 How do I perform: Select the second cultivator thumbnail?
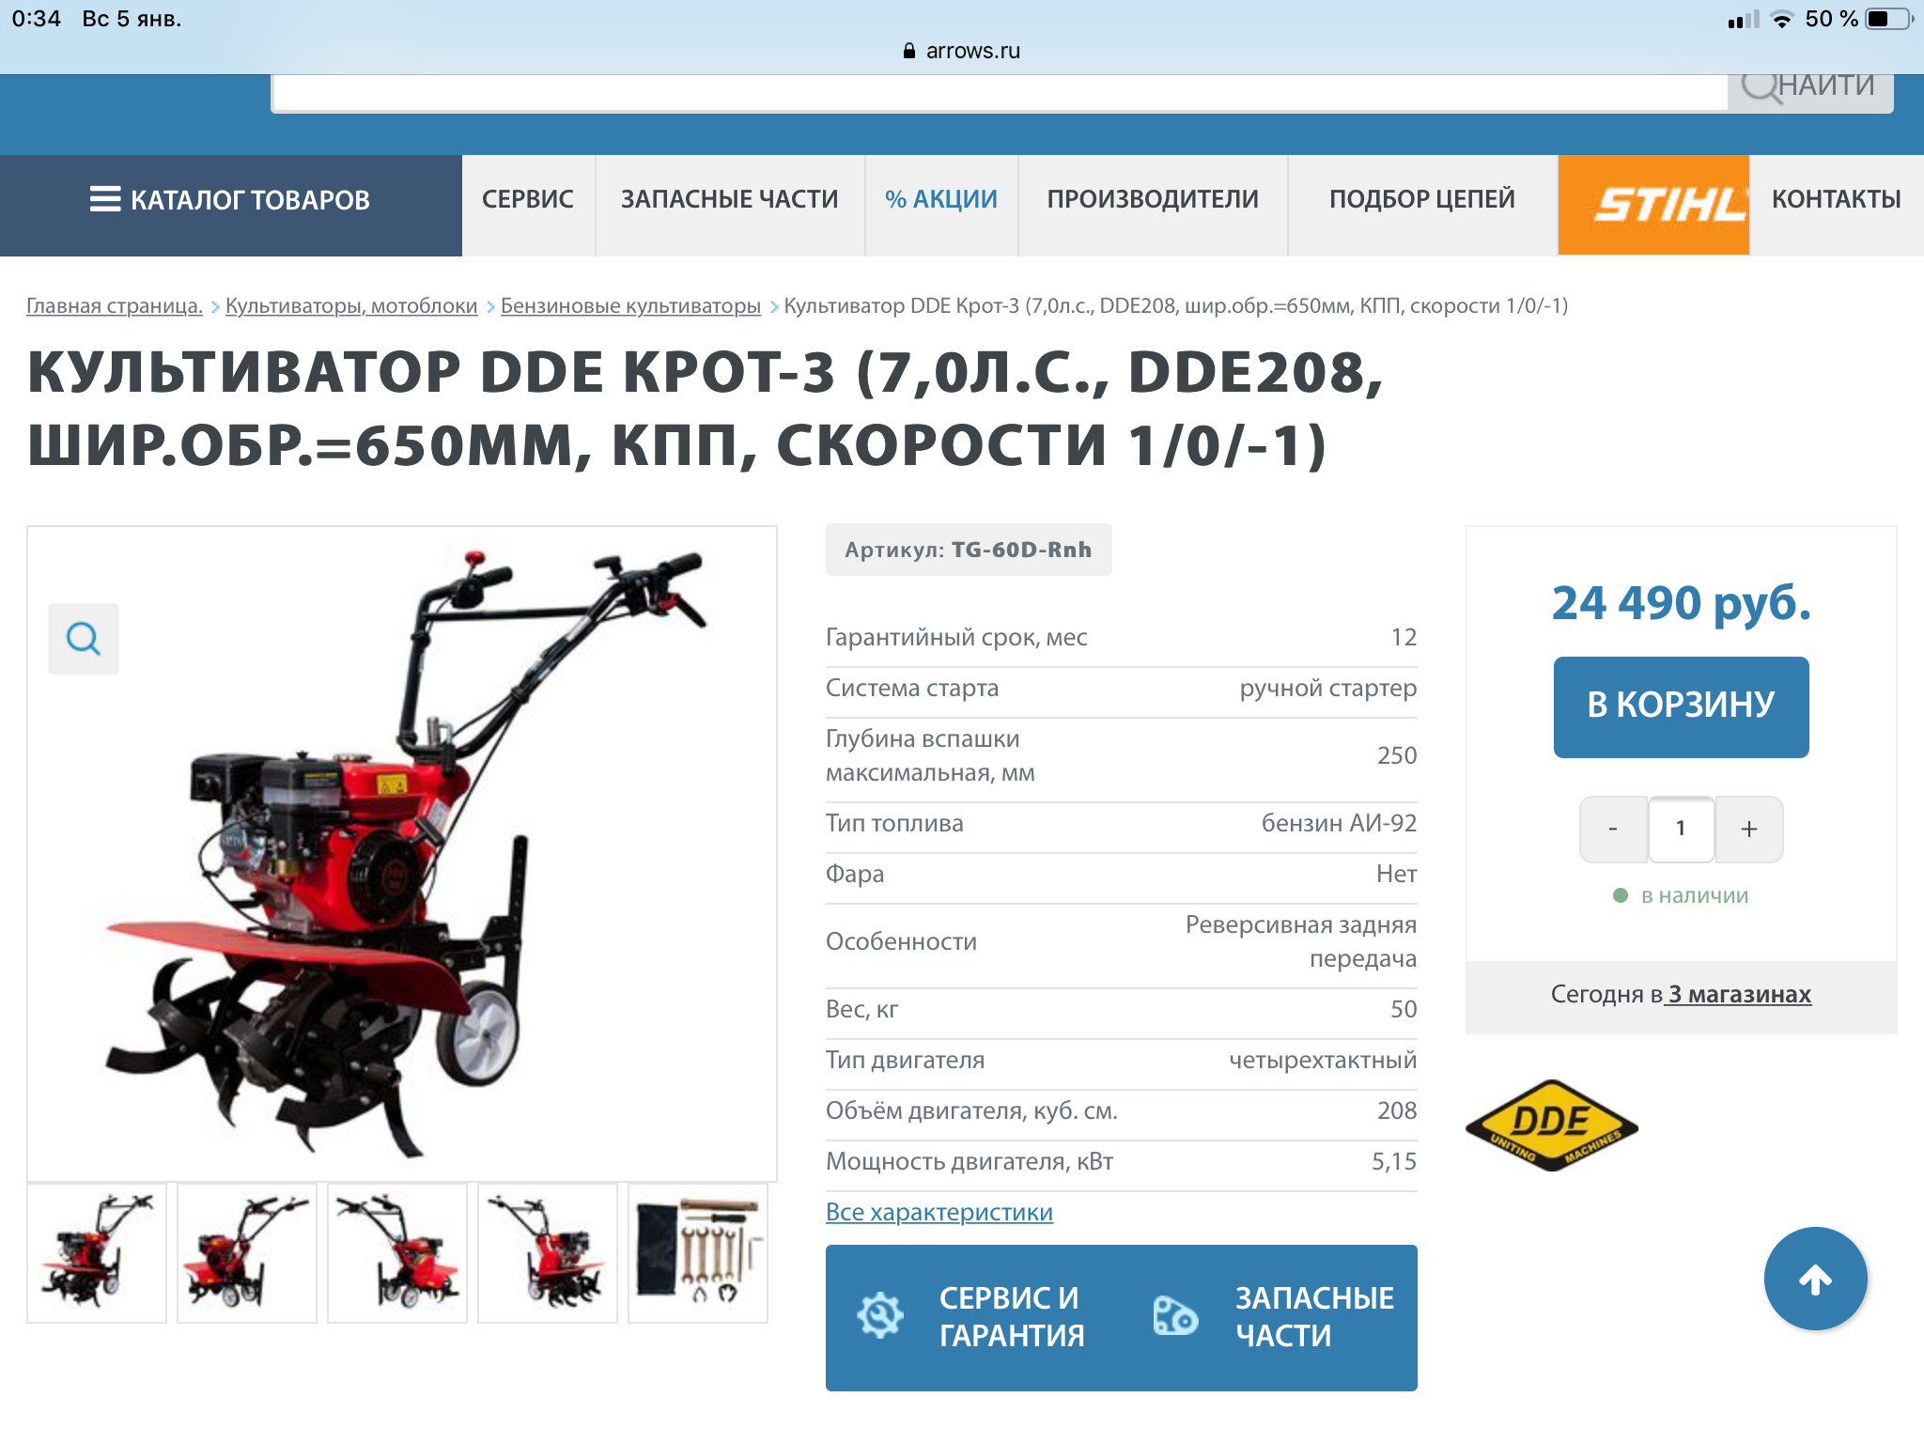pyautogui.click(x=247, y=1252)
